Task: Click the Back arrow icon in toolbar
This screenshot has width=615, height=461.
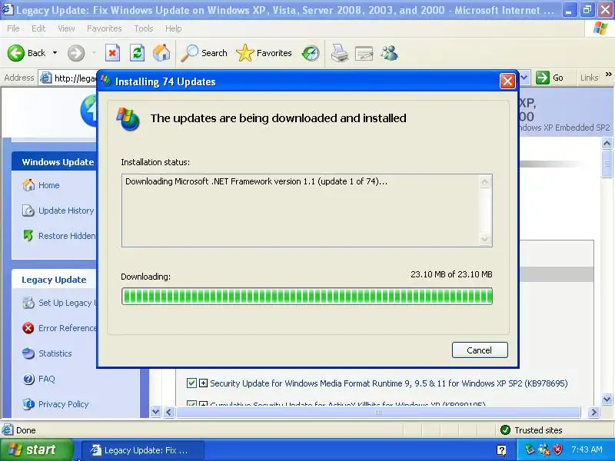Action: 16,53
